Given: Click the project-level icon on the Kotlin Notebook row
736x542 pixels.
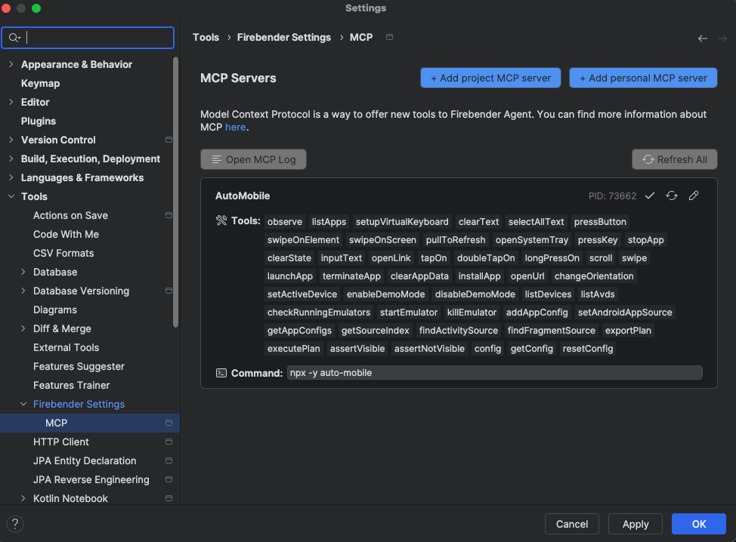Looking at the screenshot, I should point(169,498).
